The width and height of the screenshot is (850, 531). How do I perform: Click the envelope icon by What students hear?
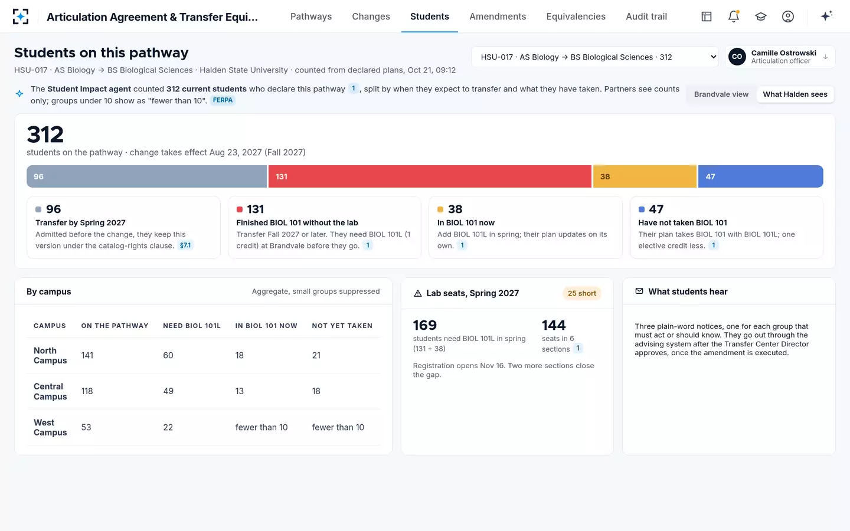pyautogui.click(x=639, y=291)
